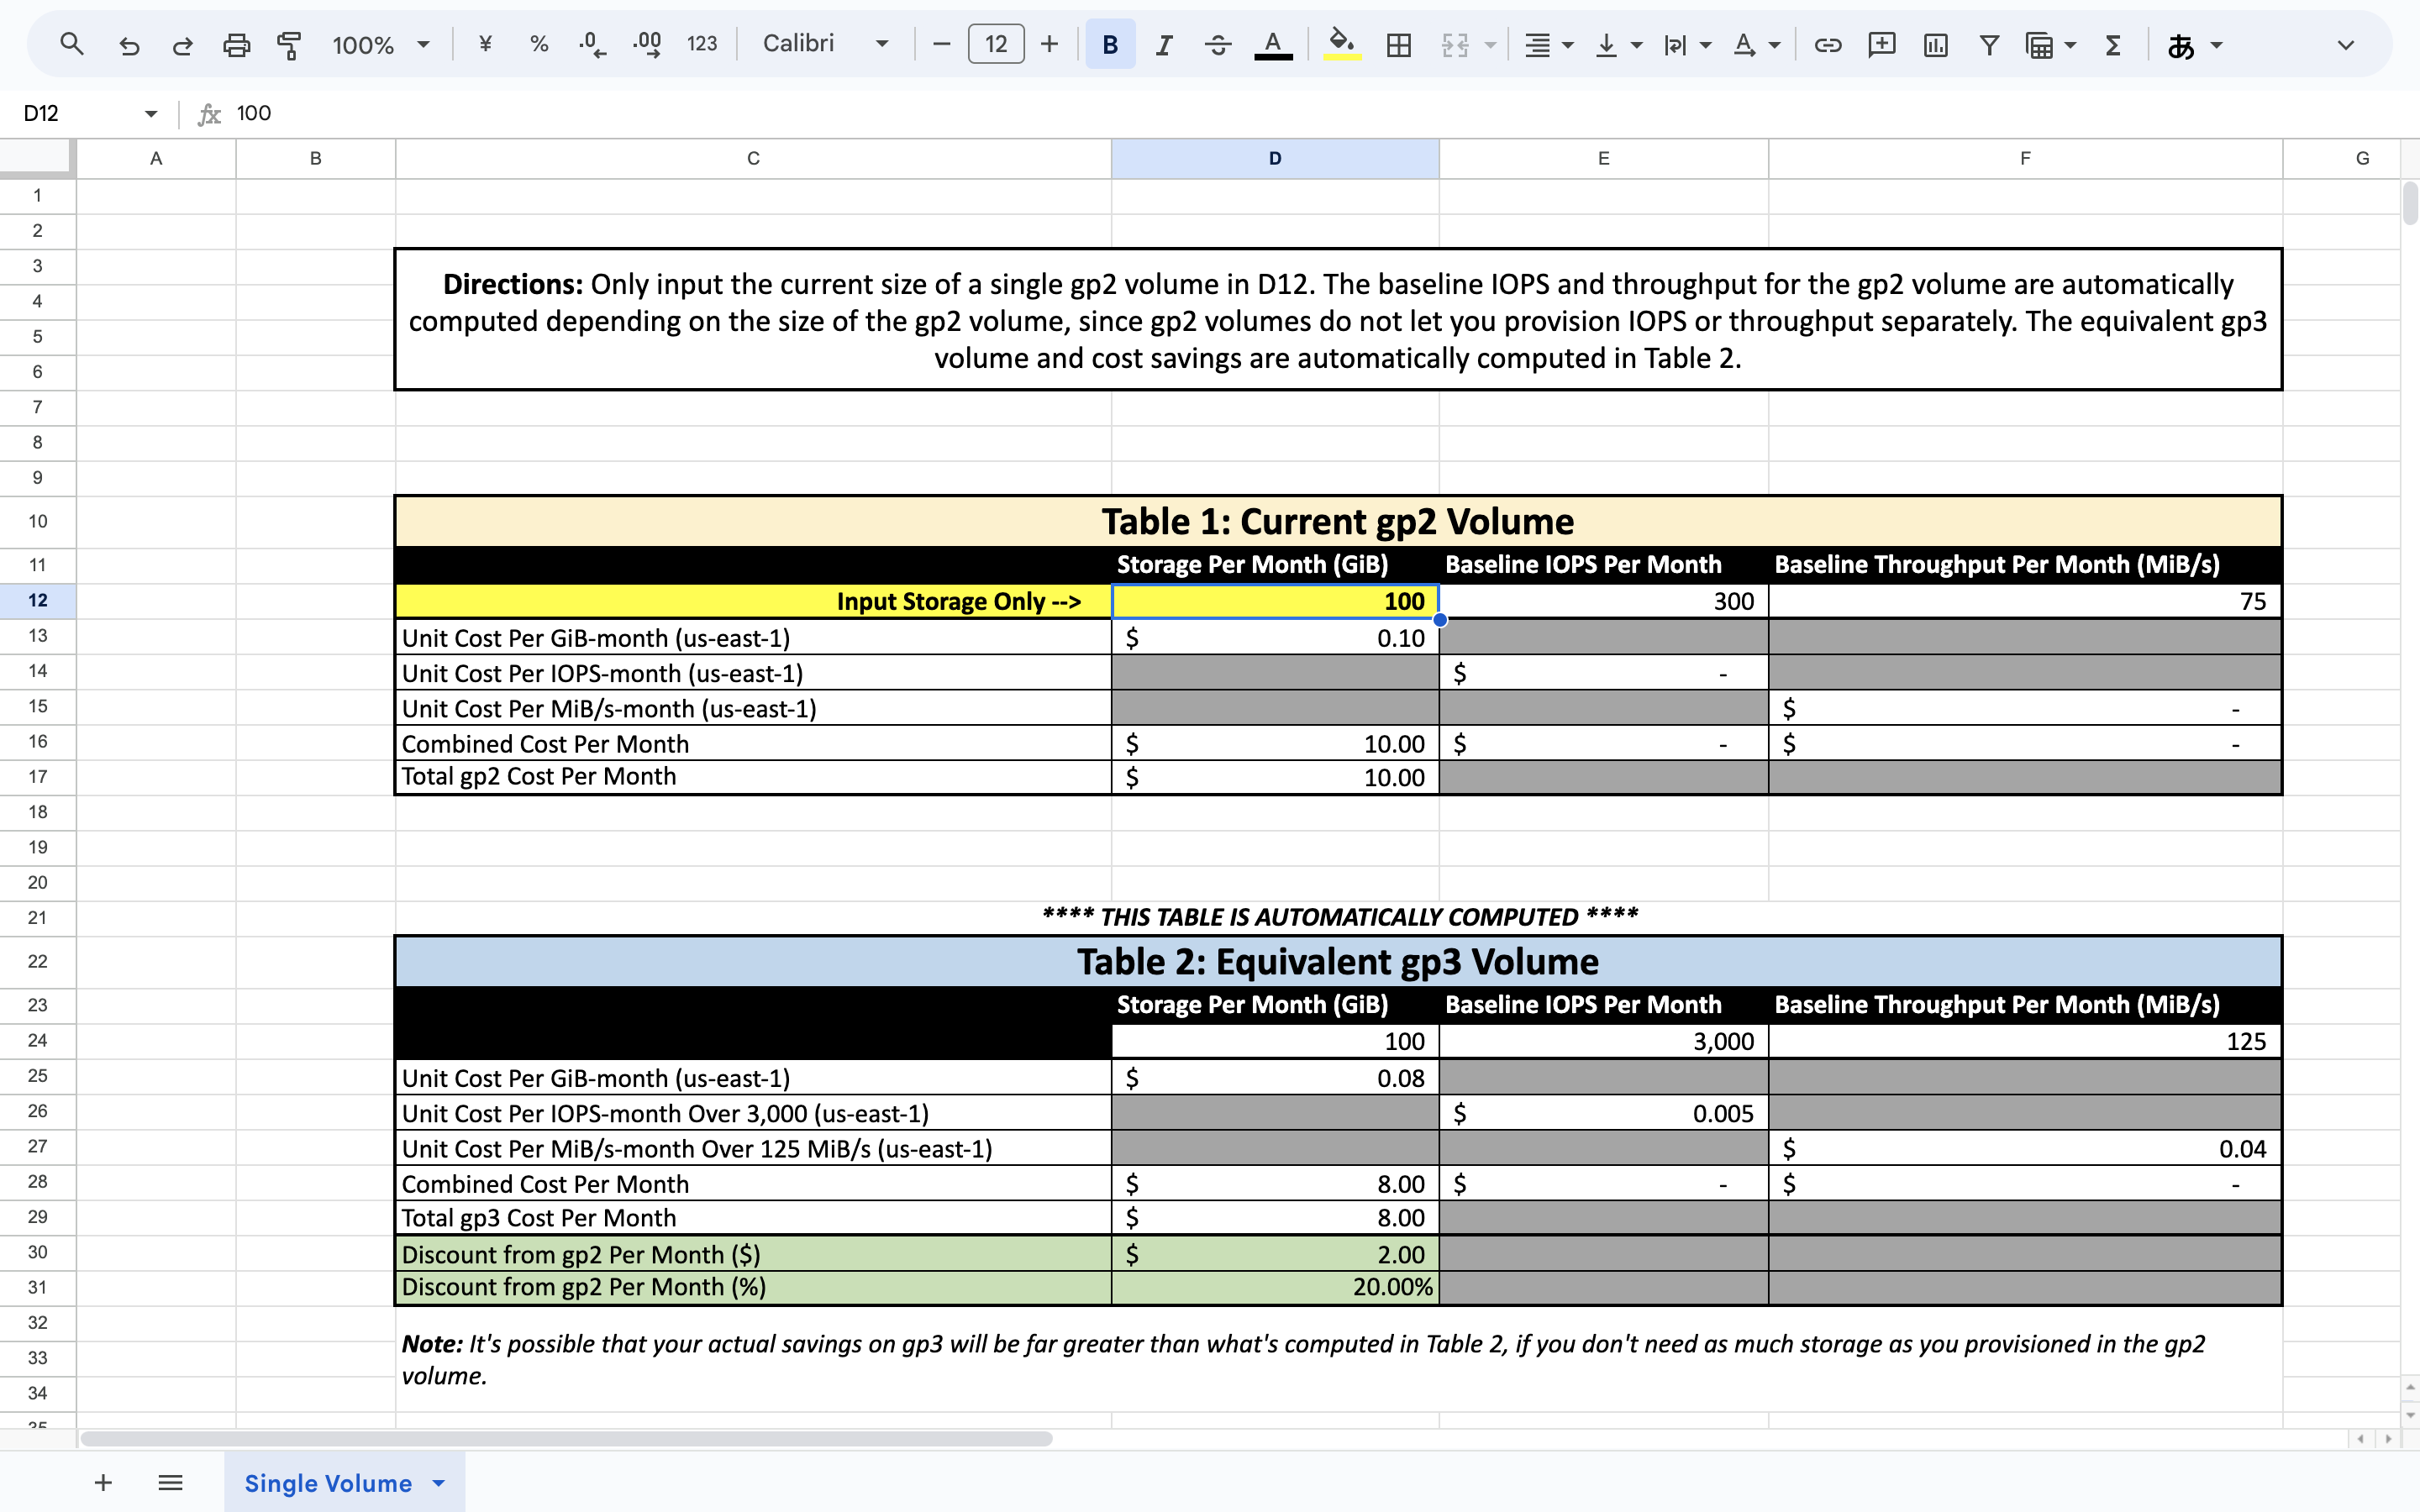Open the all sheets list menu

pyautogui.click(x=170, y=1482)
